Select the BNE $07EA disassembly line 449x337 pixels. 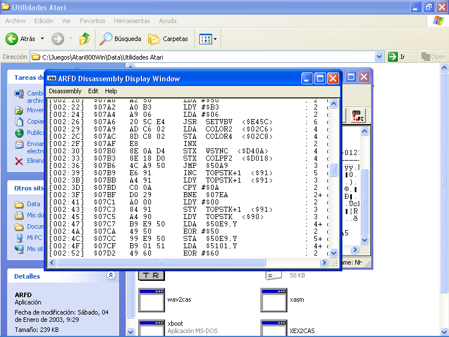(x=188, y=195)
